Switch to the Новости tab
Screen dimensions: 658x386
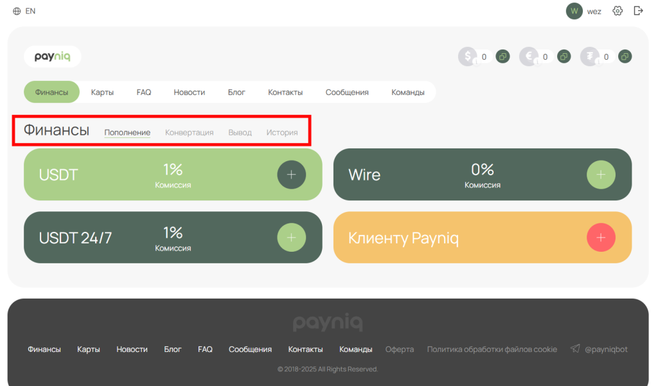tap(190, 92)
